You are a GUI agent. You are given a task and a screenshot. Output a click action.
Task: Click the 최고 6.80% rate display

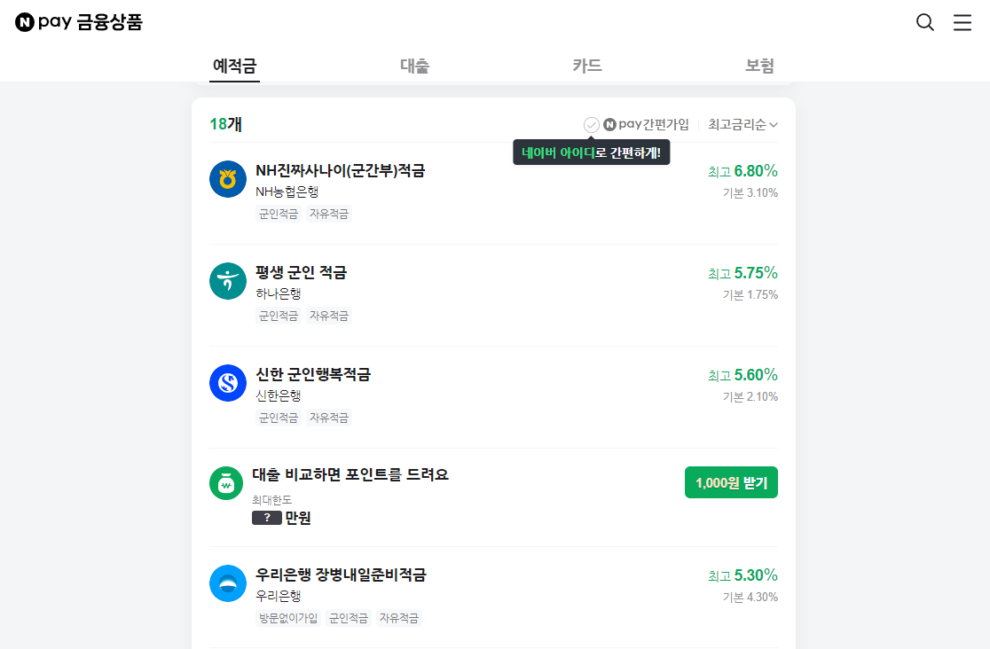coord(742,171)
